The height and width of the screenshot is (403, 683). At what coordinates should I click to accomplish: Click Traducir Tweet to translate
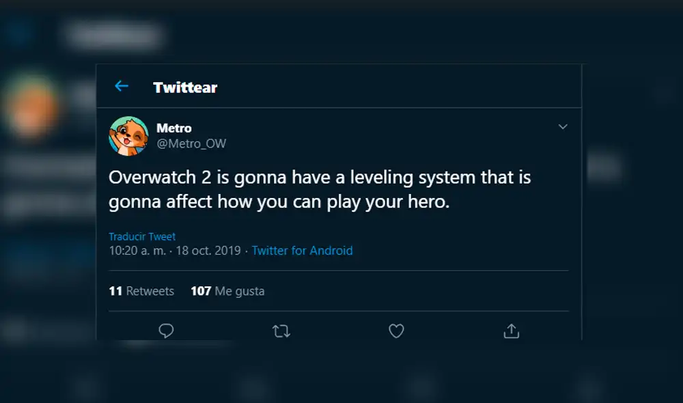tap(141, 236)
